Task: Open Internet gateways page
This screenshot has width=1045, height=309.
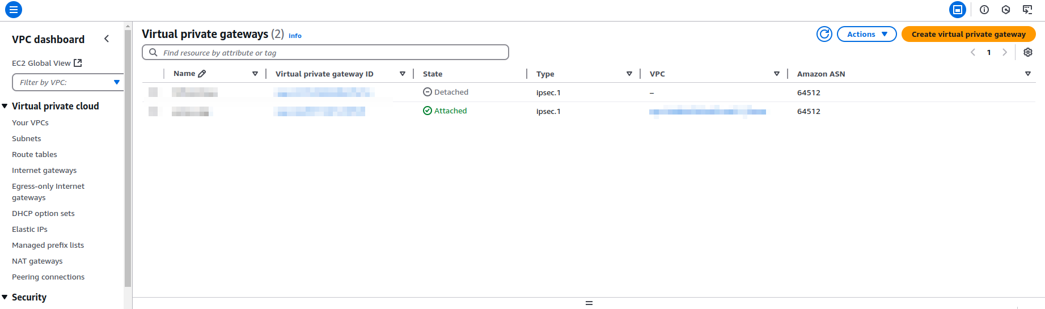Action: [44, 170]
